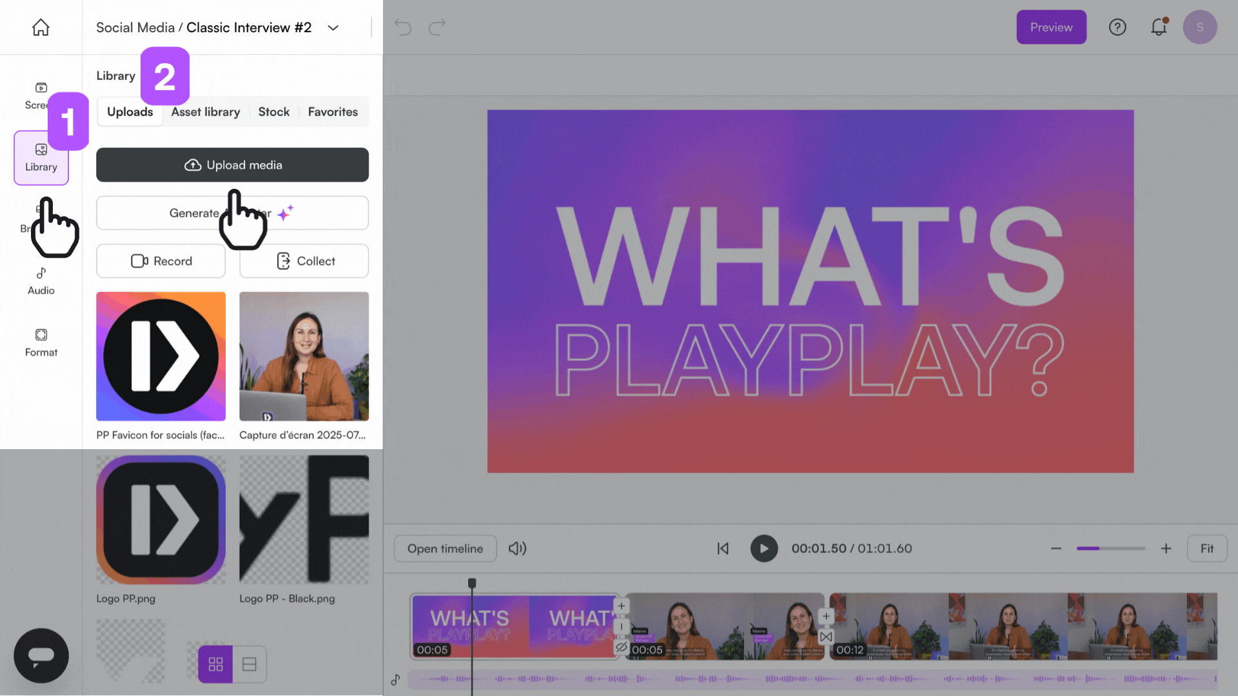Switch to grid view layout
The height and width of the screenshot is (696, 1238).
coord(215,664)
